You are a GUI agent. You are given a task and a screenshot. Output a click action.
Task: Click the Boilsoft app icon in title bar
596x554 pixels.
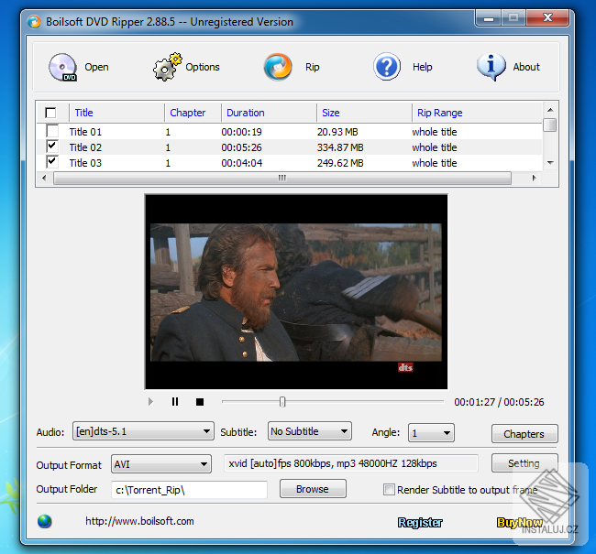34,22
